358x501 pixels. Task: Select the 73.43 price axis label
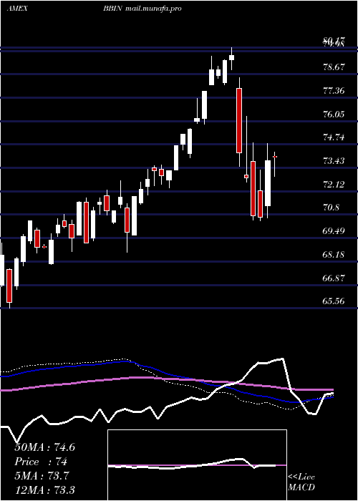(334, 161)
